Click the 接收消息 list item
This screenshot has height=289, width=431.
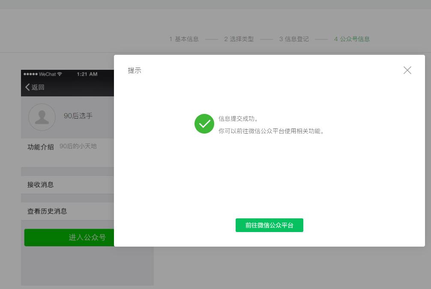pos(40,185)
